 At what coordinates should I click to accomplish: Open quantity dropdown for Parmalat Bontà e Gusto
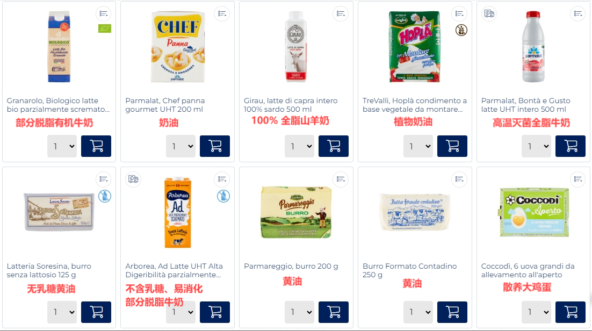[536, 146]
